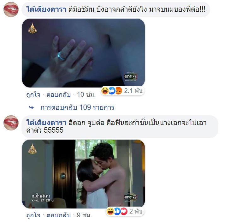Screen dimensions: 225x223
Task: Click the angry reaction icon on first comment
Action: (119, 91)
